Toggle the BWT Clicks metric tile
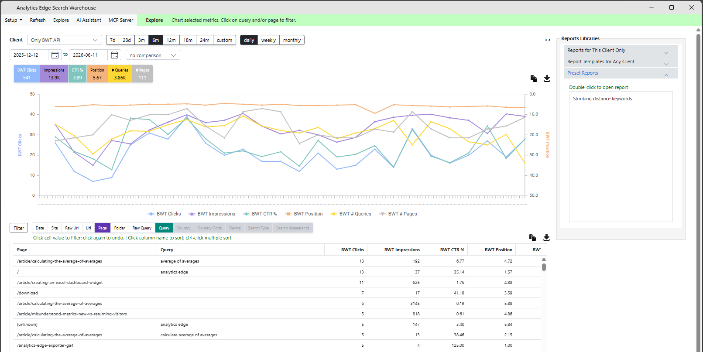The height and width of the screenshot is (352, 703). tap(27, 74)
